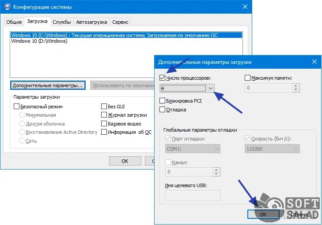The image size is (322, 225).
Task: Enable the Без GUI checkbox
Action: pyautogui.click(x=104, y=107)
